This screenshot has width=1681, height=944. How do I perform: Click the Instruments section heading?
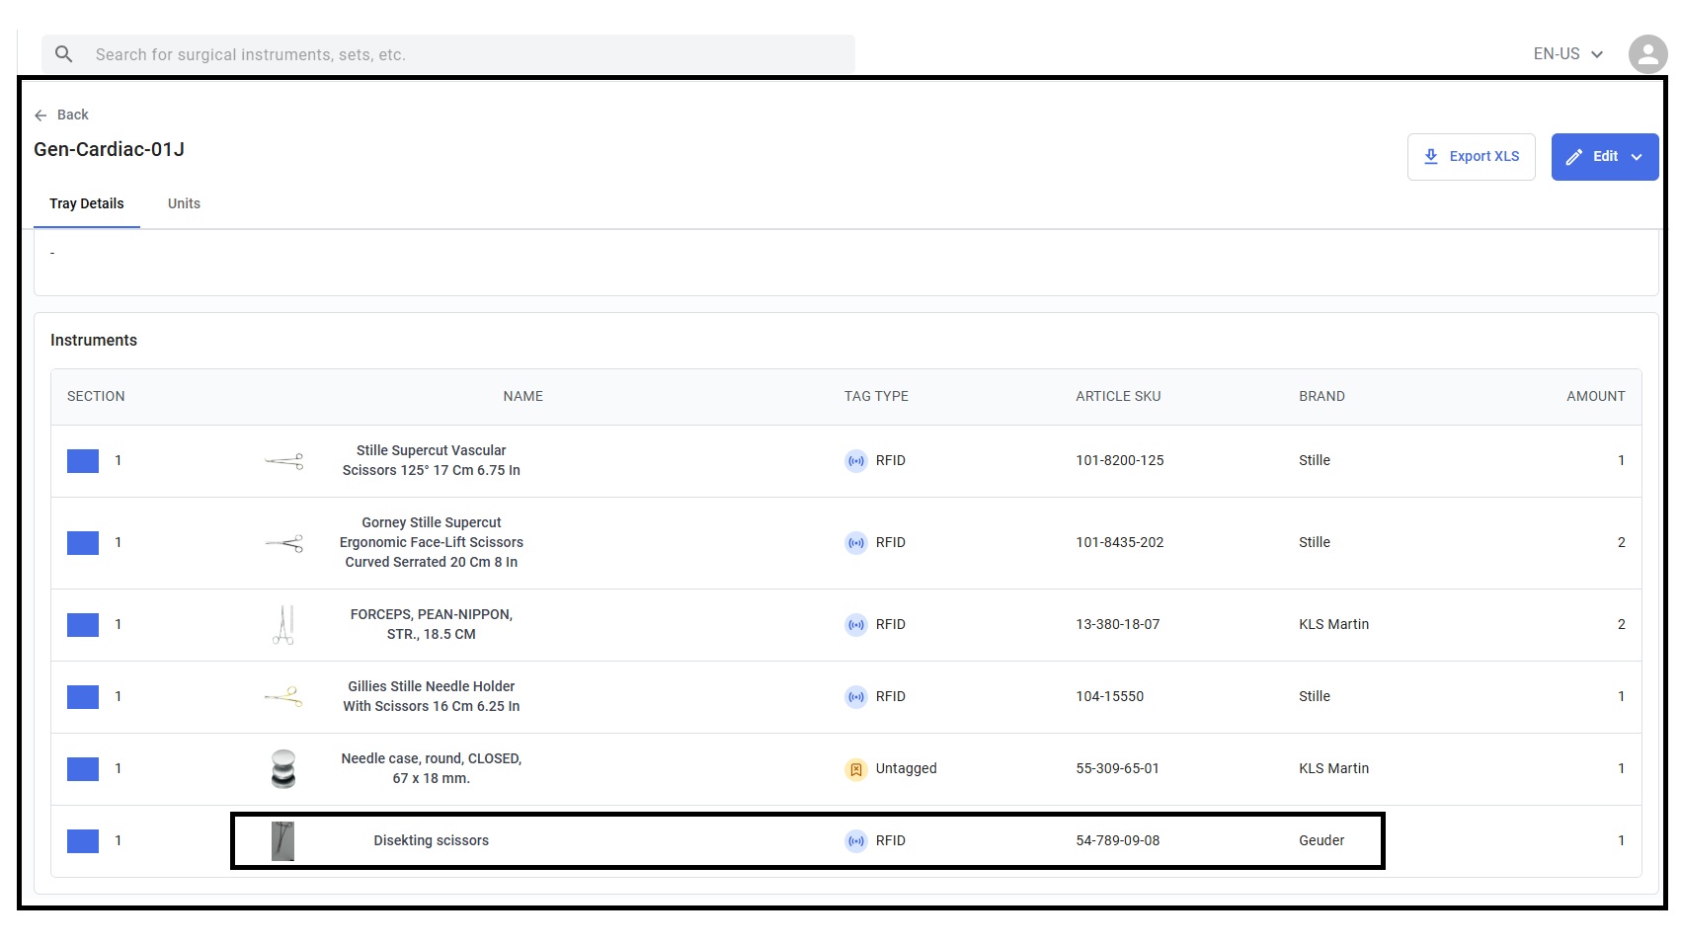point(94,340)
